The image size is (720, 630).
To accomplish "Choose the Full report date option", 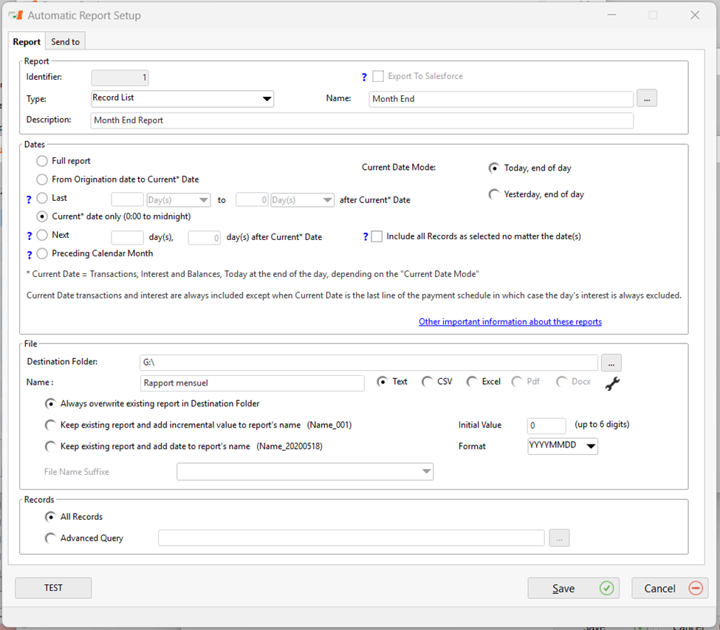I will pyautogui.click(x=42, y=160).
